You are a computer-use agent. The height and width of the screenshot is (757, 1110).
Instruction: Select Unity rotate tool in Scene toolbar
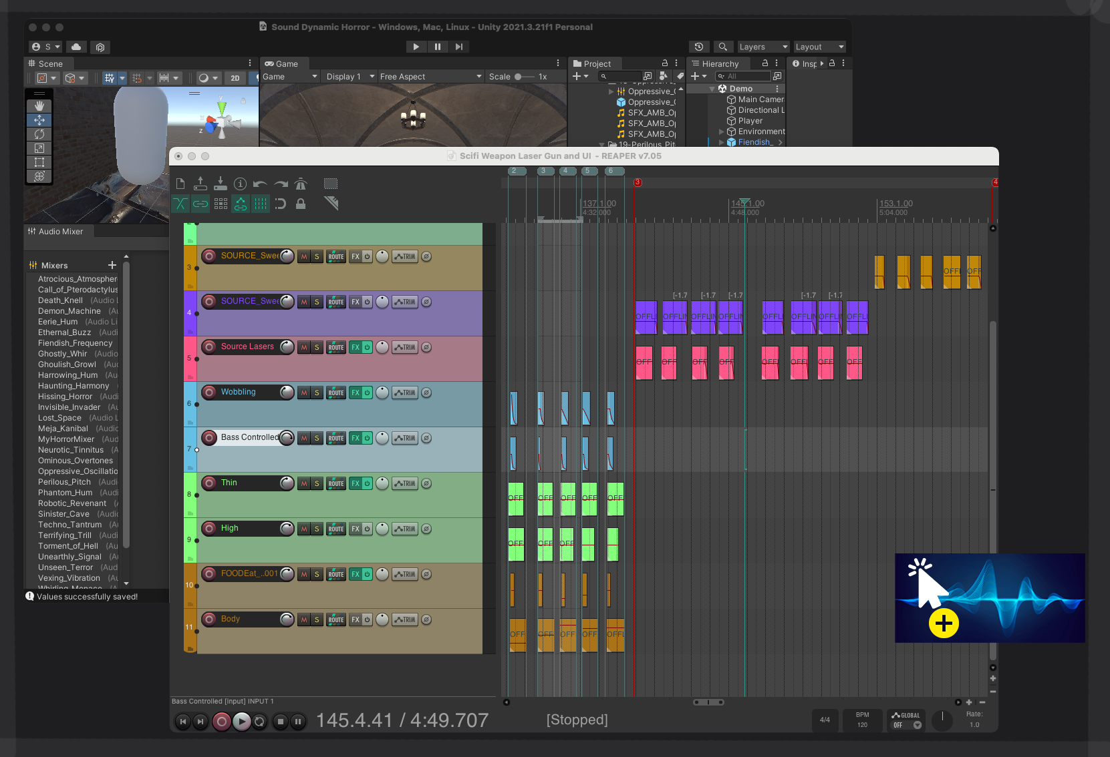point(39,134)
